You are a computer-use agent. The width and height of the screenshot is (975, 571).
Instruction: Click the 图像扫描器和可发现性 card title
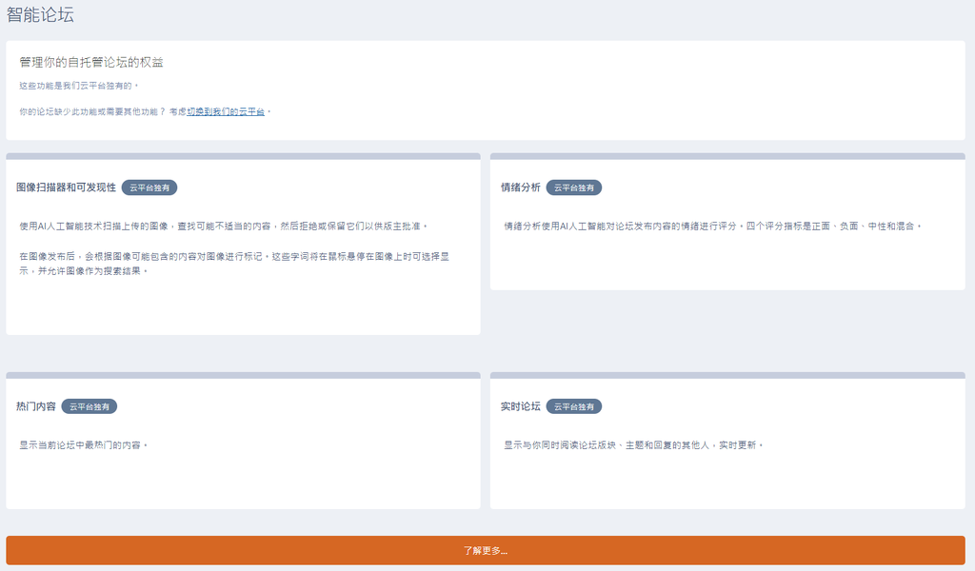pyautogui.click(x=66, y=187)
